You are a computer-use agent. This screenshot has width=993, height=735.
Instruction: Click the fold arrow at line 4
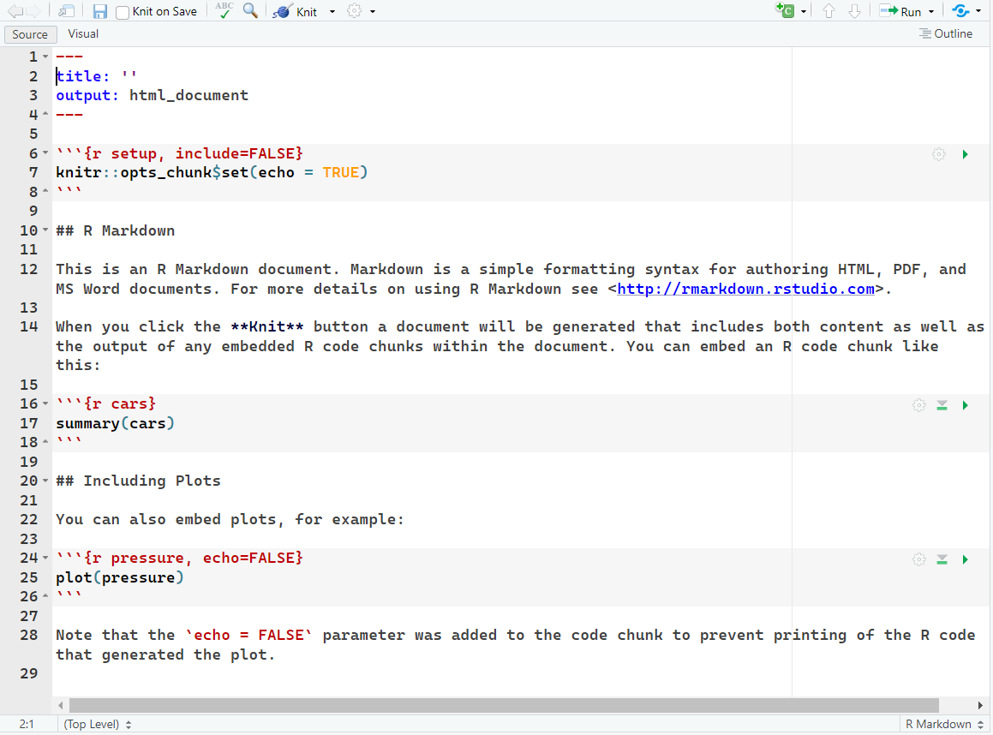45,114
